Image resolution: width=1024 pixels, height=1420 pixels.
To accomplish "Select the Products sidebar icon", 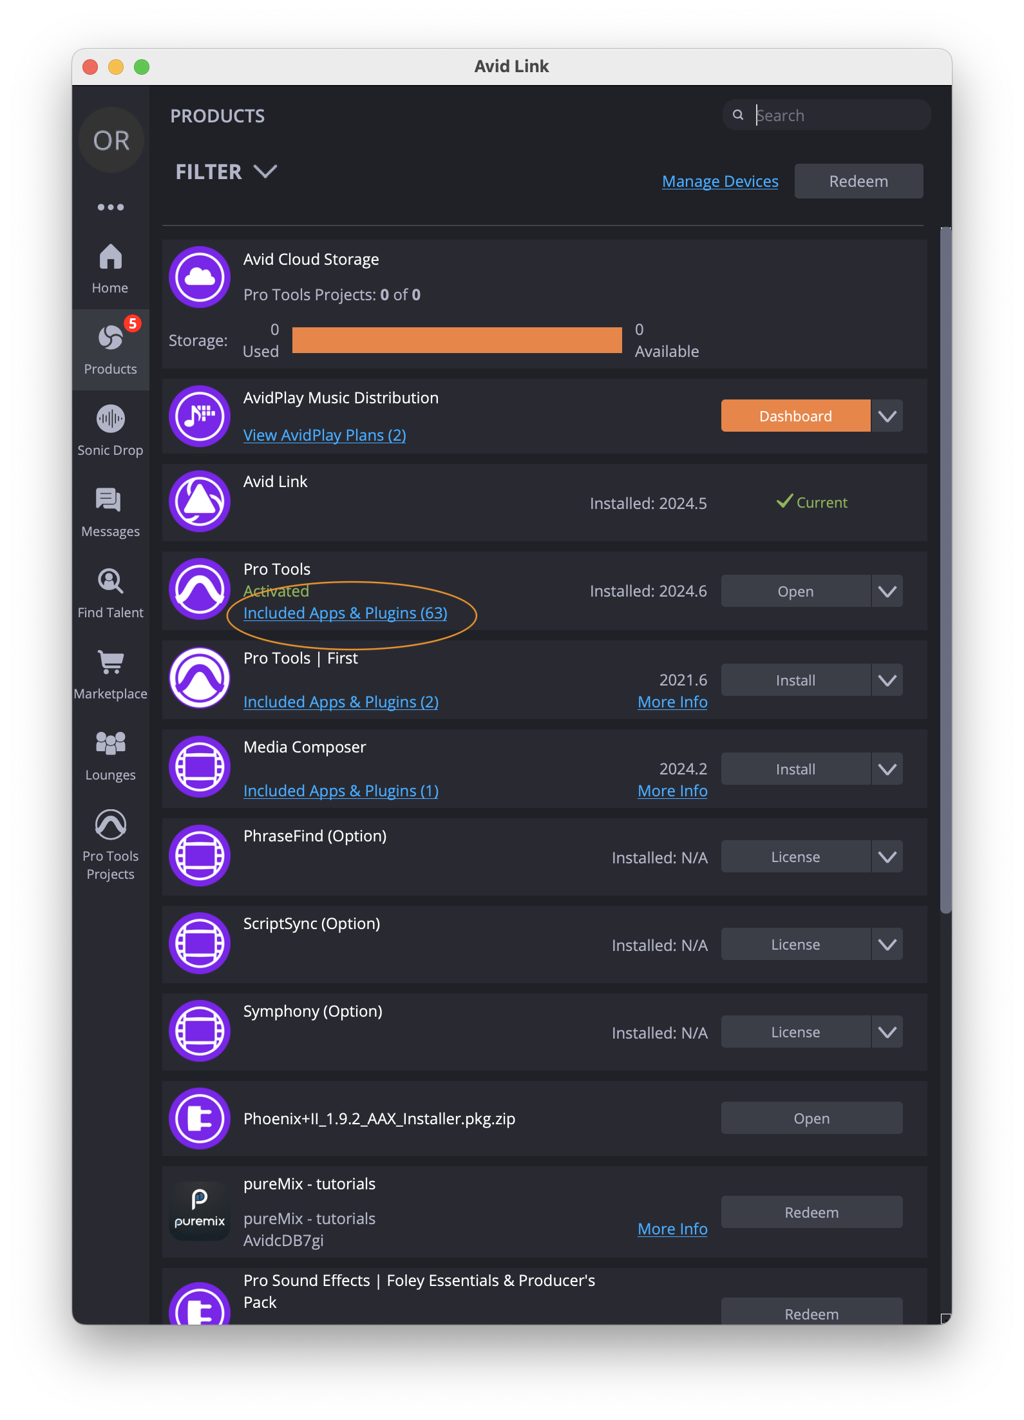I will [110, 350].
